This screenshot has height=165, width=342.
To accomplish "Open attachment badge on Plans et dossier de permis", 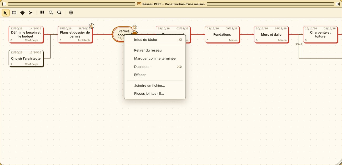I will point(92,26).
